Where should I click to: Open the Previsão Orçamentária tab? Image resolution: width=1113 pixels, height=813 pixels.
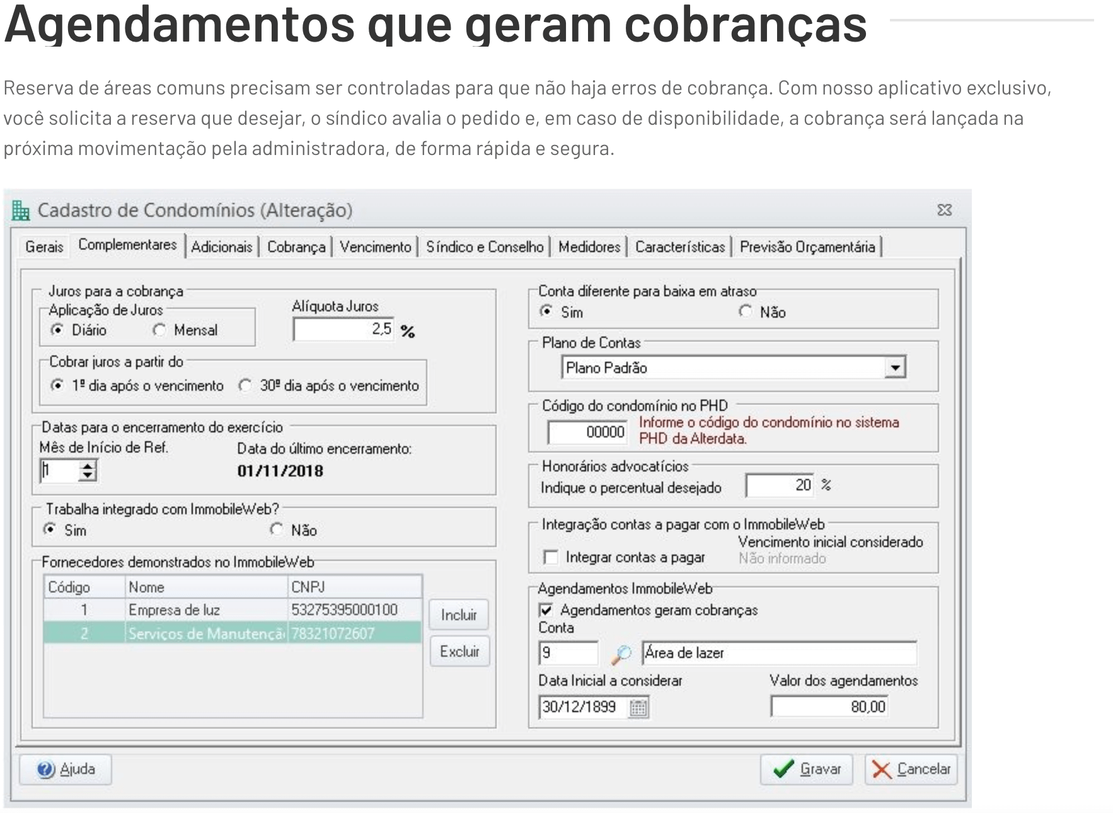coord(807,246)
